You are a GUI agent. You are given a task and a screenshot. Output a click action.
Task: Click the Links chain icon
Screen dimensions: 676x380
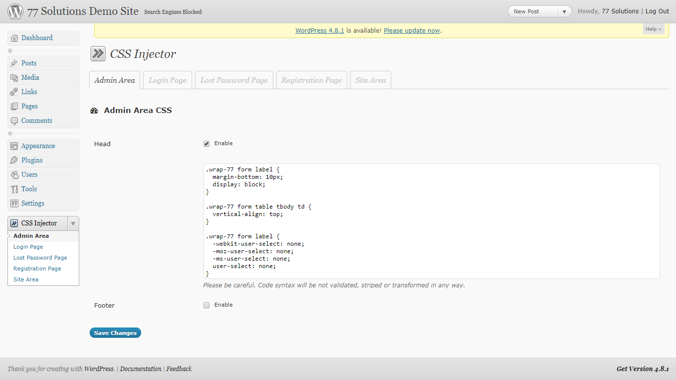14,92
